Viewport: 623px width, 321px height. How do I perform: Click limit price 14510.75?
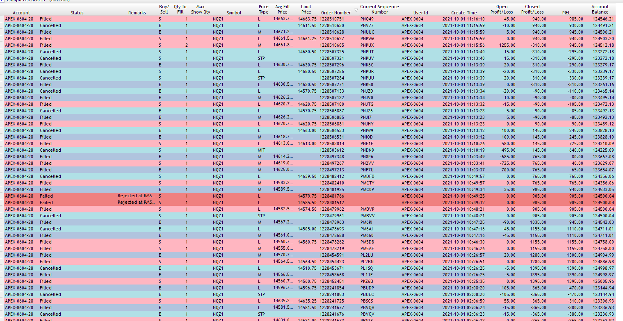coord(307,268)
